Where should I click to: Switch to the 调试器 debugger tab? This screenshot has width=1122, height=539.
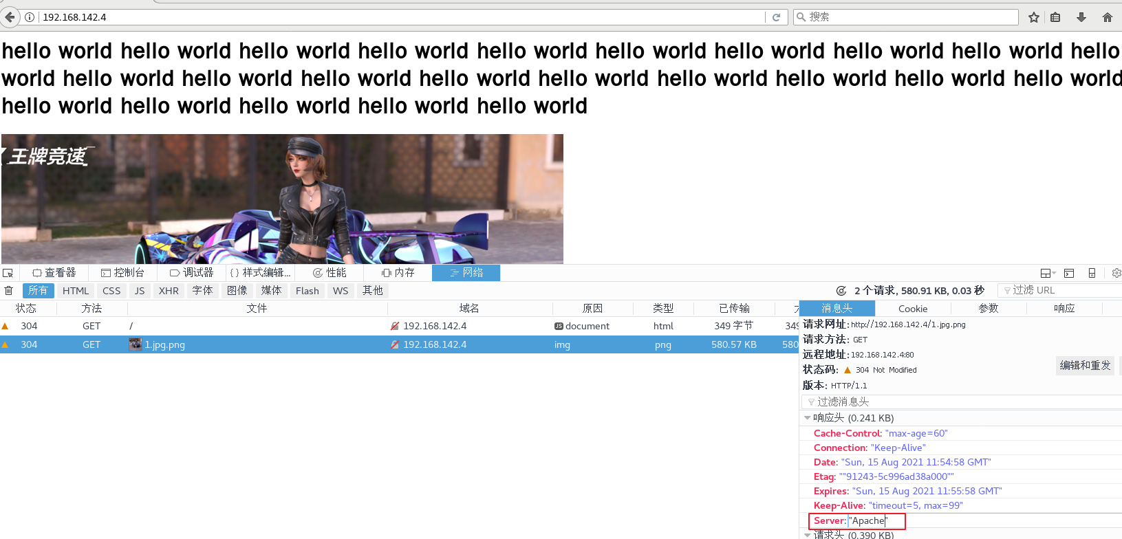(192, 273)
